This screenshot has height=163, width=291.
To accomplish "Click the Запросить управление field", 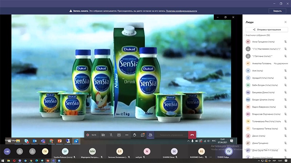I will click(x=171, y=135).
